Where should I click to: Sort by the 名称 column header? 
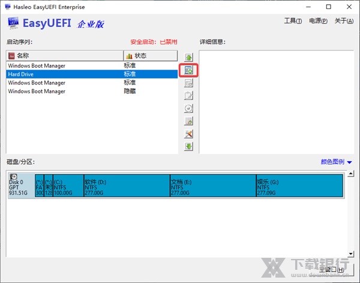(x=65, y=56)
